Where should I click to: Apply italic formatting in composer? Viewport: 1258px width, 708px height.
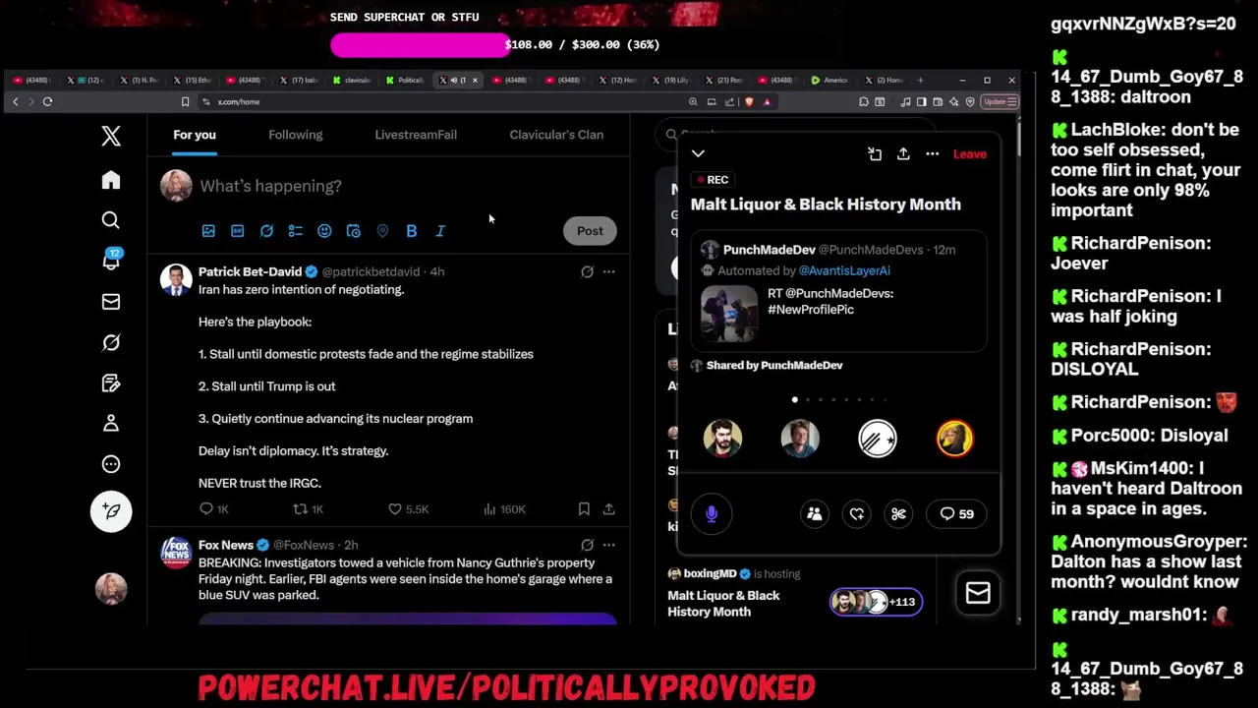tap(440, 231)
